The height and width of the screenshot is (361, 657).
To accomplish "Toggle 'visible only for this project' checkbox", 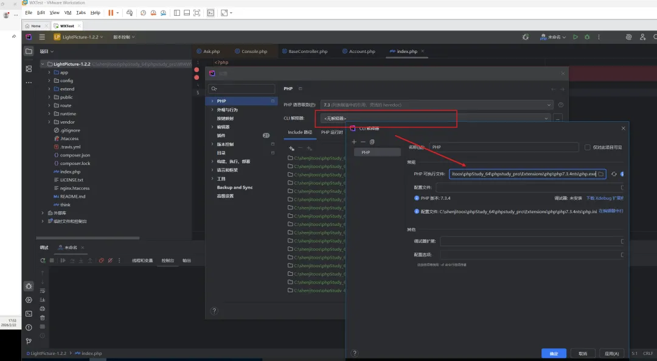I will point(588,147).
